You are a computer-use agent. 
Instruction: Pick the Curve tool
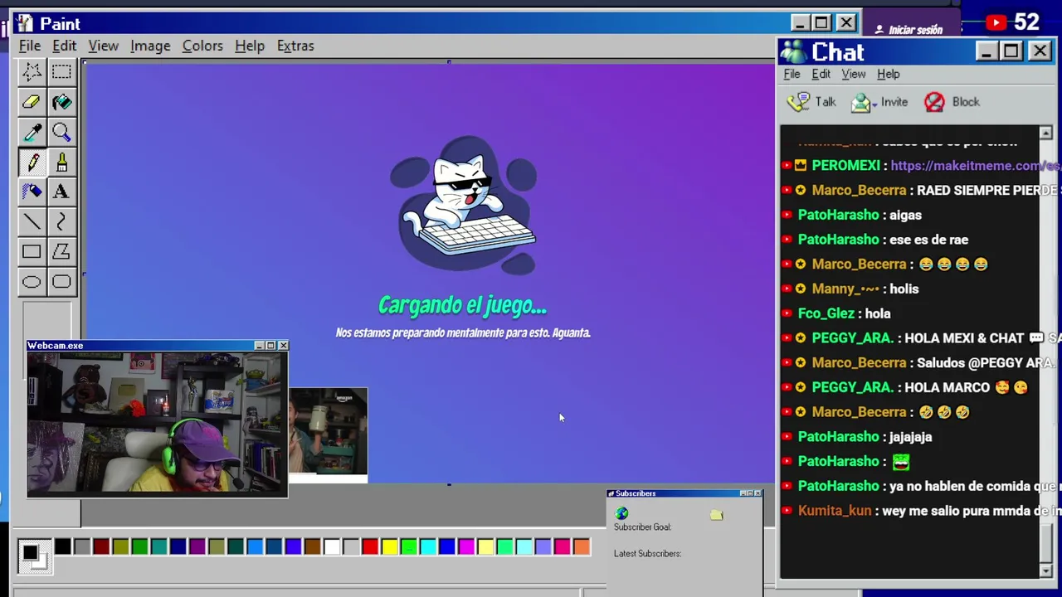pyautogui.click(x=61, y=221)
